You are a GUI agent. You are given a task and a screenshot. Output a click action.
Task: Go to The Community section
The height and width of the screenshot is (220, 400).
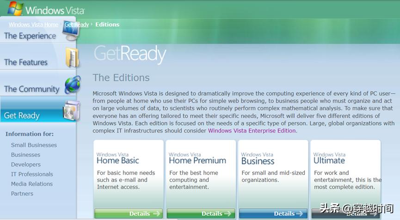coord(31,89)
